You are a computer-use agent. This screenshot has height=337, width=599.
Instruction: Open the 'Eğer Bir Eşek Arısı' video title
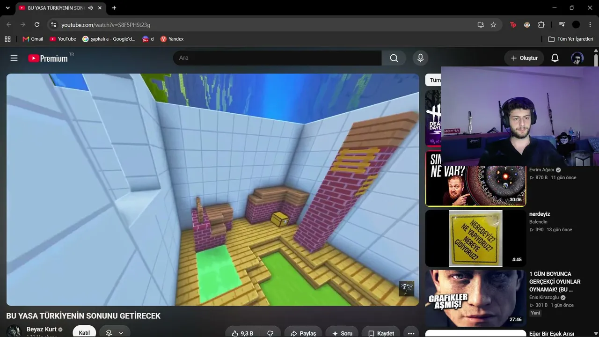pos(552,334)
